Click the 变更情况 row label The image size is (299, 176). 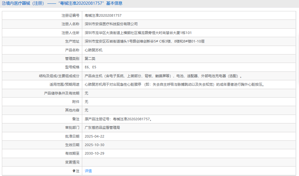72,162
